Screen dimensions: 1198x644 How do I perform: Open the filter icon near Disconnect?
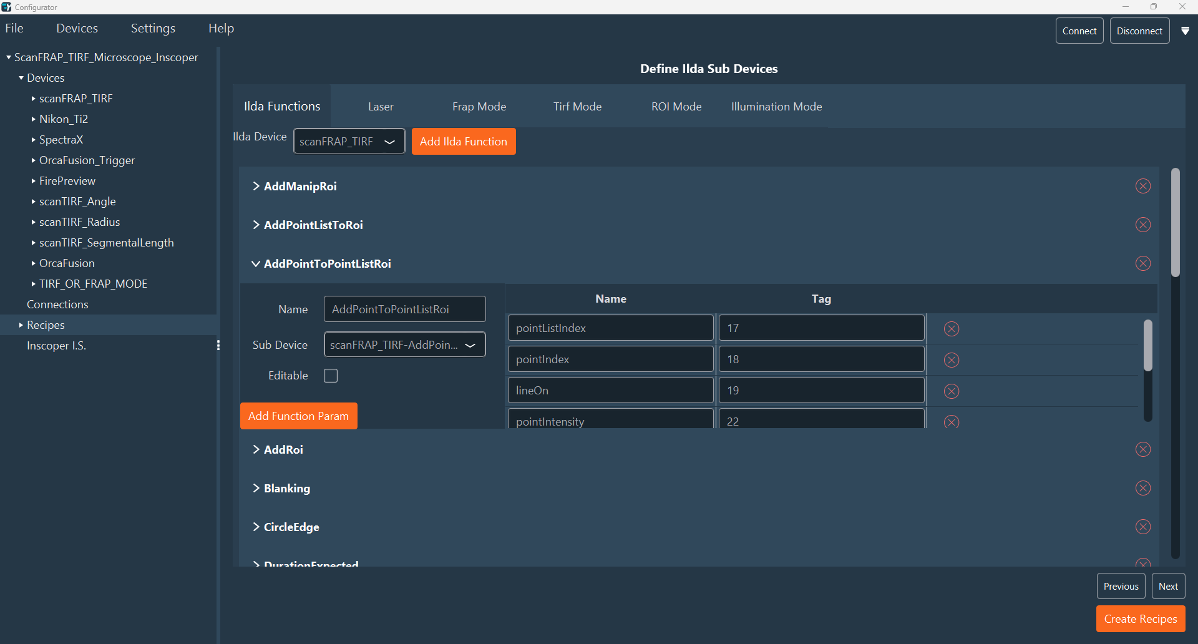pyautogui.click(x=1186, y=30)
